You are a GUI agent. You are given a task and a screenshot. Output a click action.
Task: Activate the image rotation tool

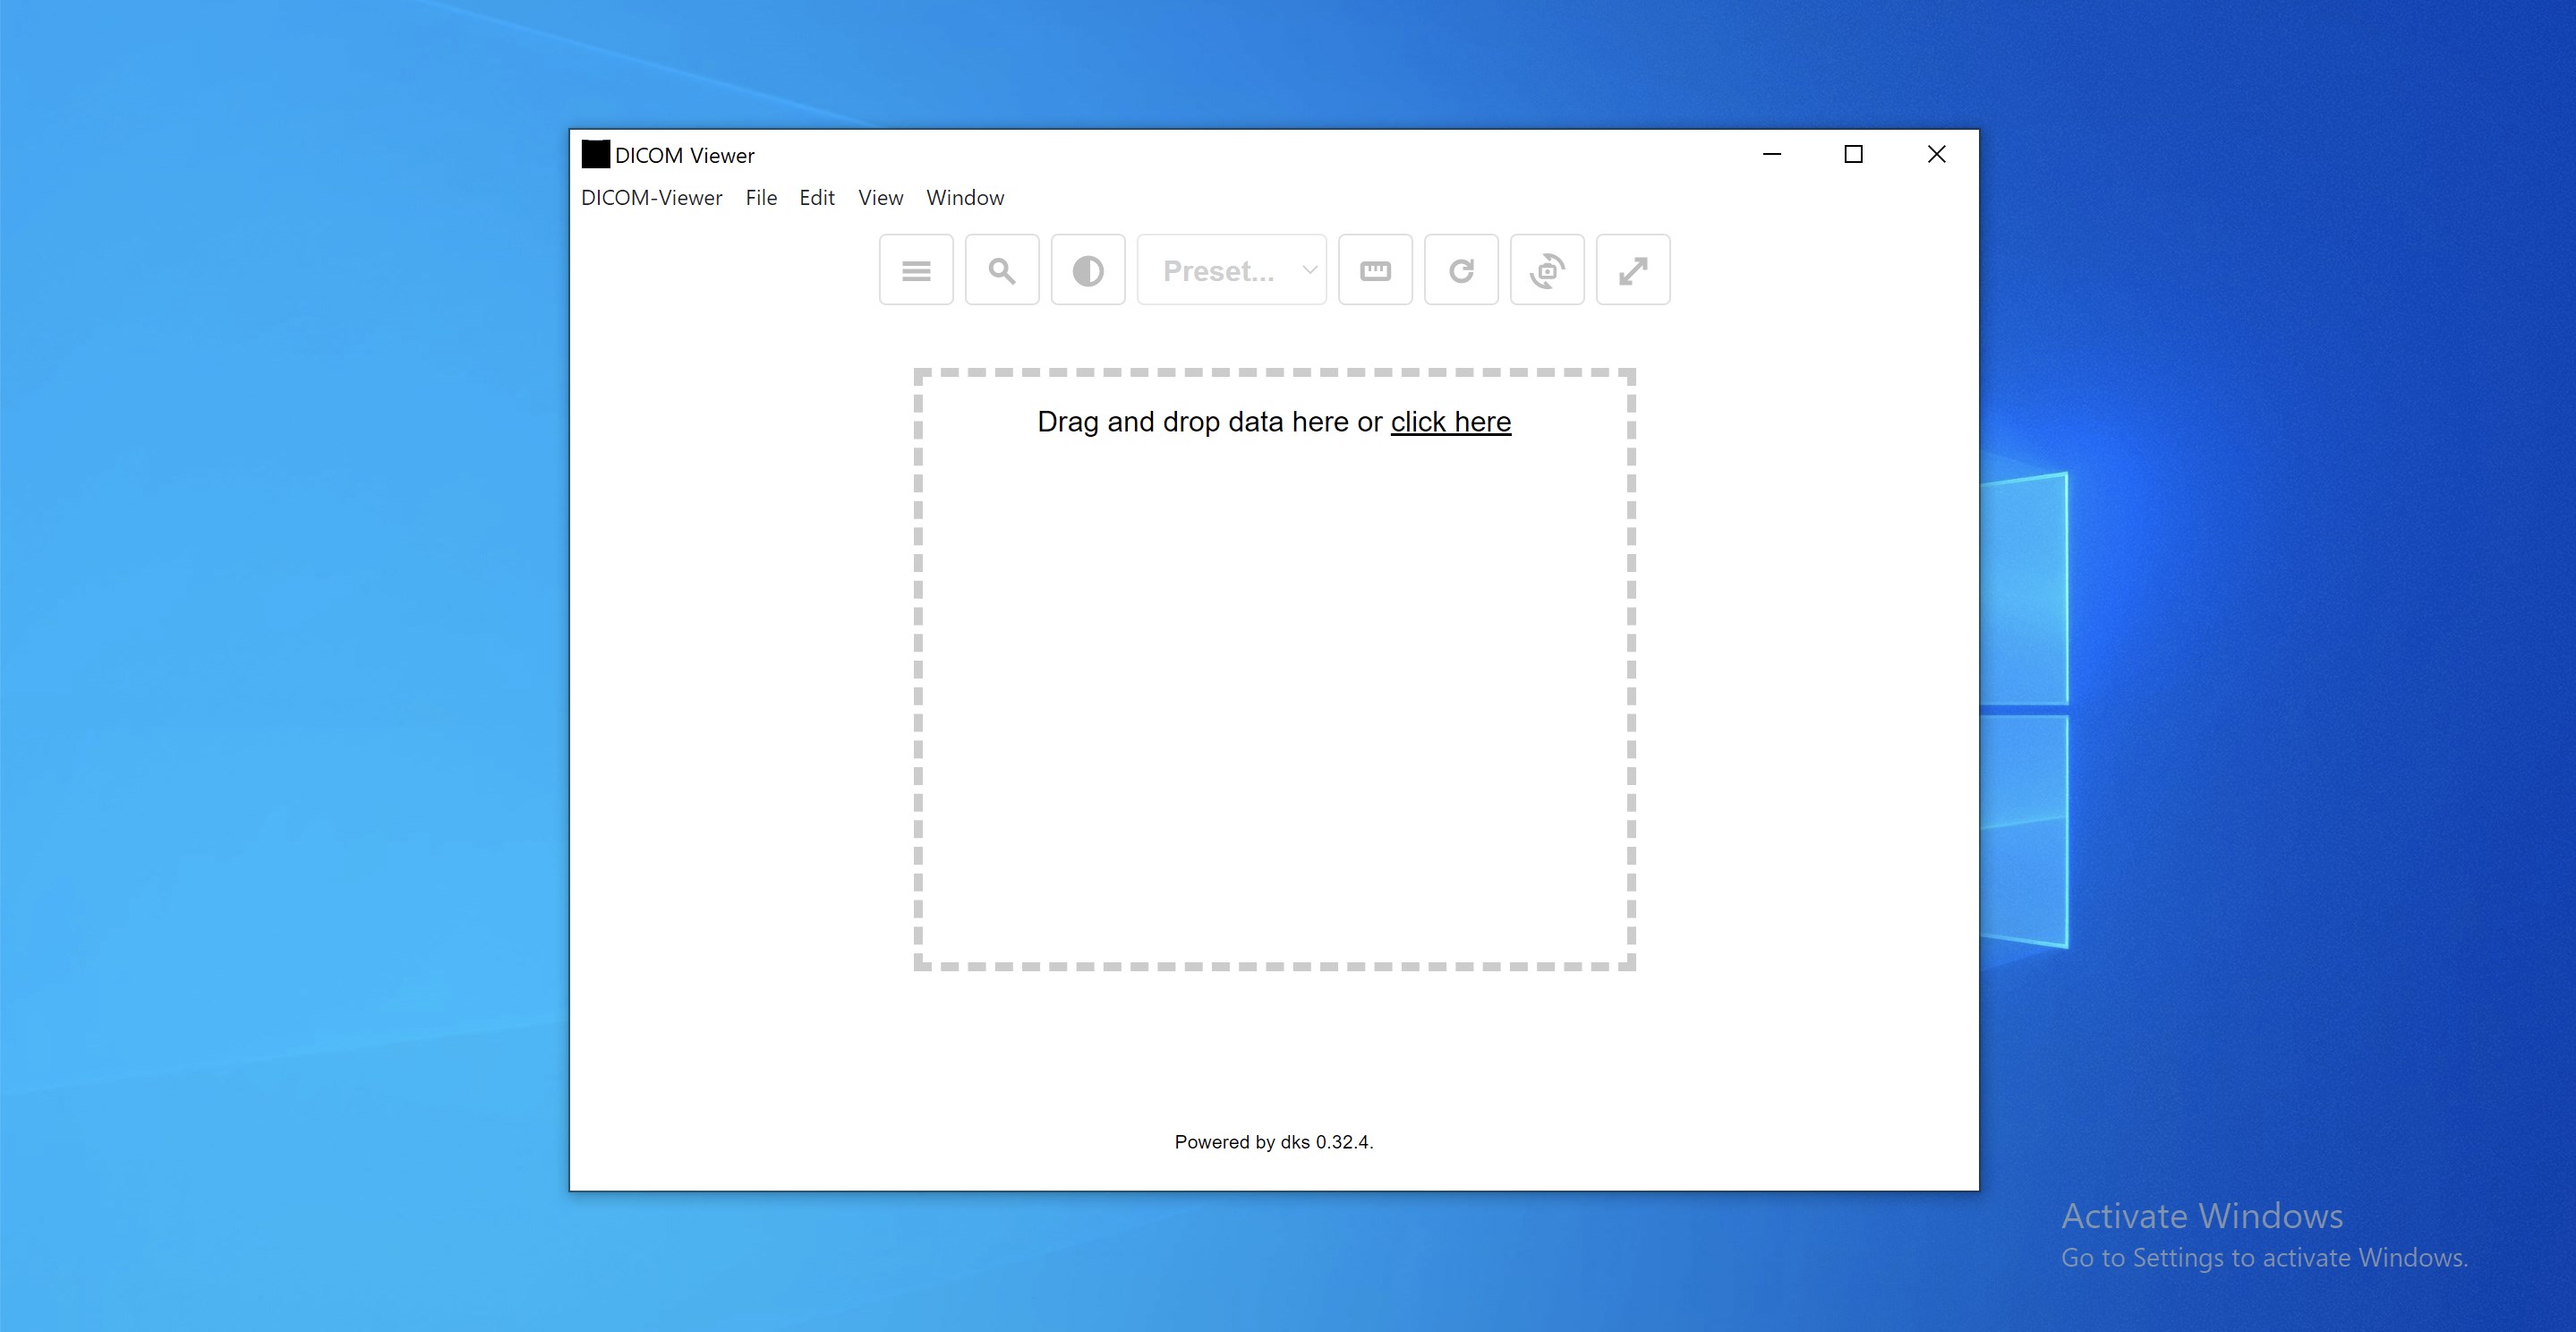click(x=1547, y=269)
